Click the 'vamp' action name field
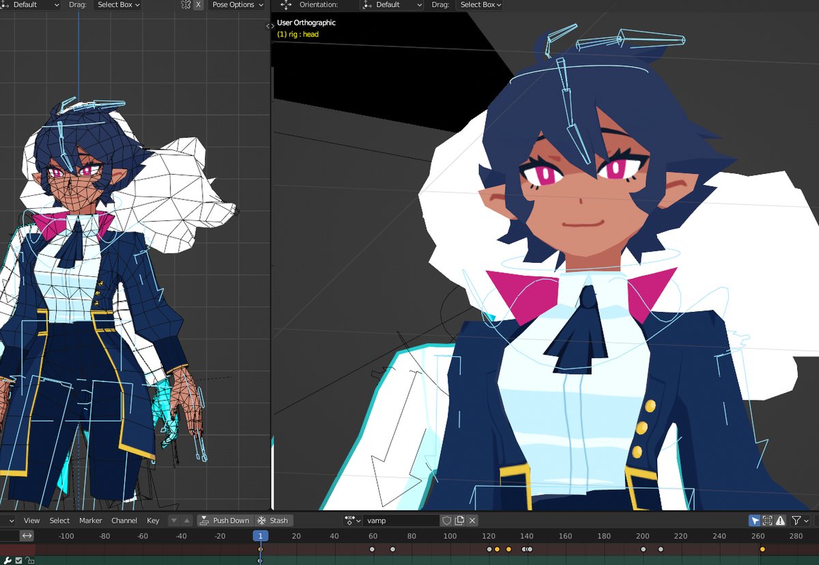This screenshot has width=819, height=565. (402, 521)
